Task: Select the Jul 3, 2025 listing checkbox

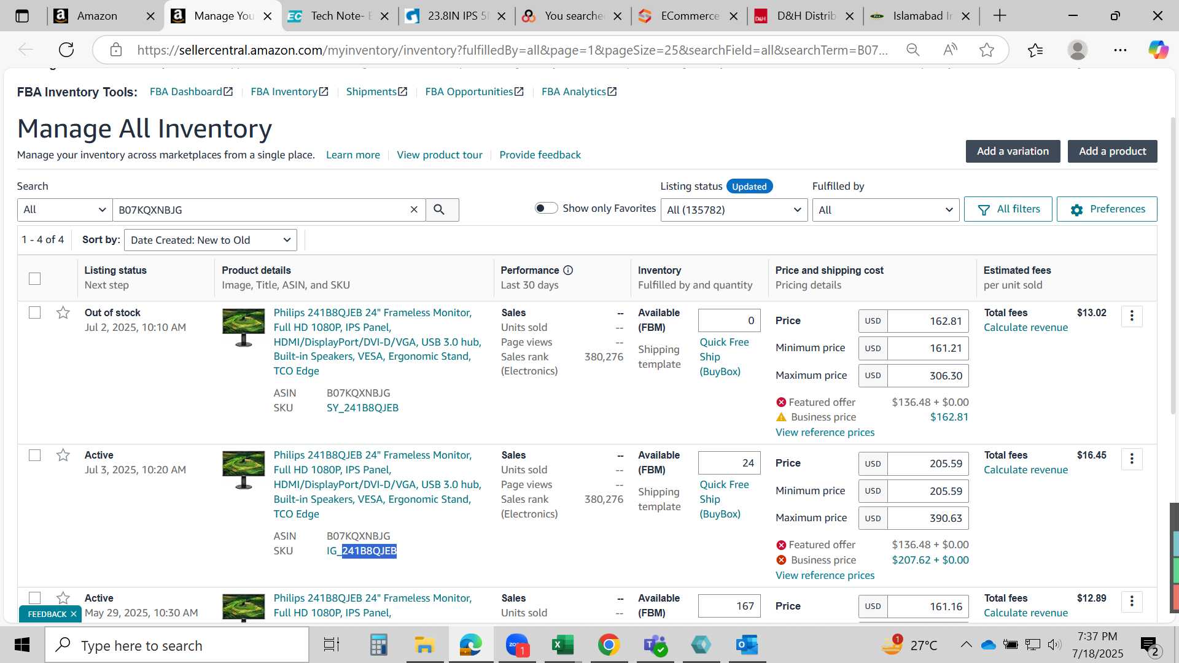Action: click(35, 455)
